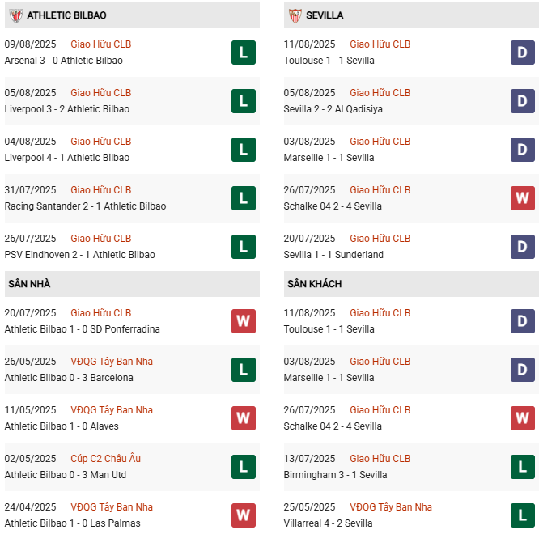Click the Athletic Bilbao club crest

tap(15, 15)
